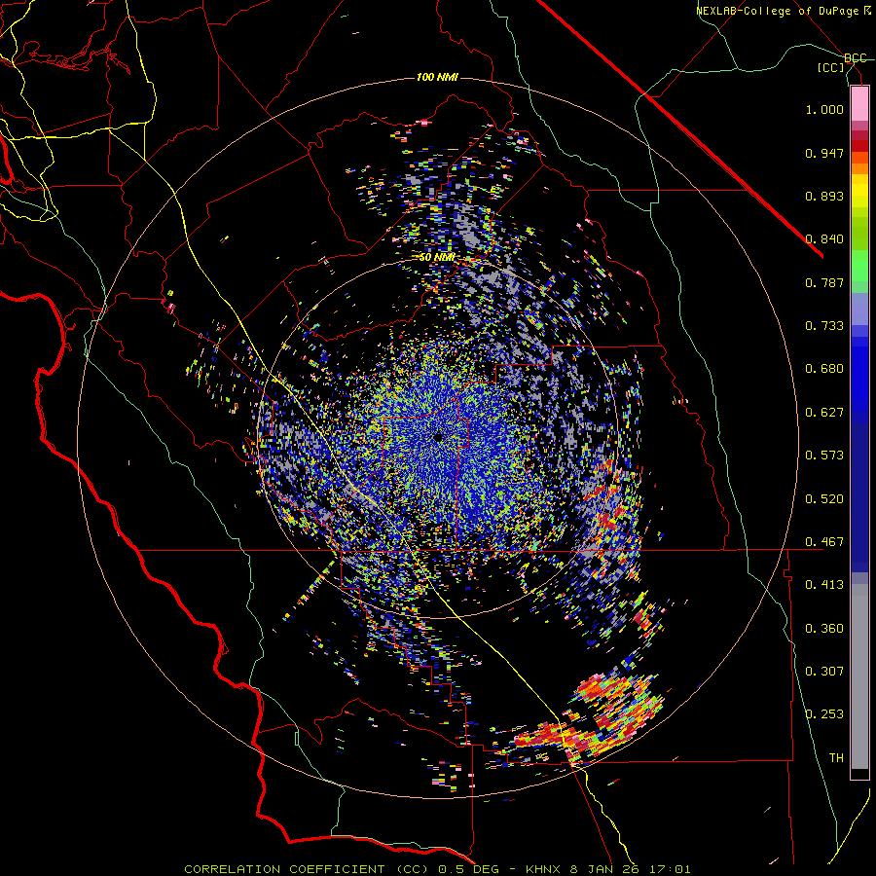Select the 0.253 legend value

click(824, 714)
